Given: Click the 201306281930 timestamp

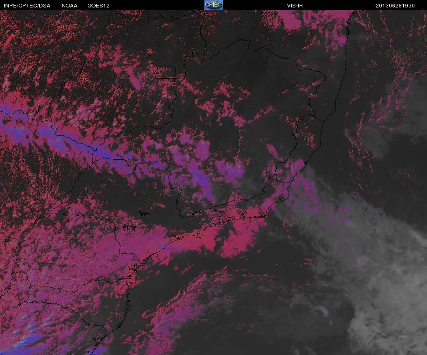Looking at the screenshot, I should [x=395, y=6].
